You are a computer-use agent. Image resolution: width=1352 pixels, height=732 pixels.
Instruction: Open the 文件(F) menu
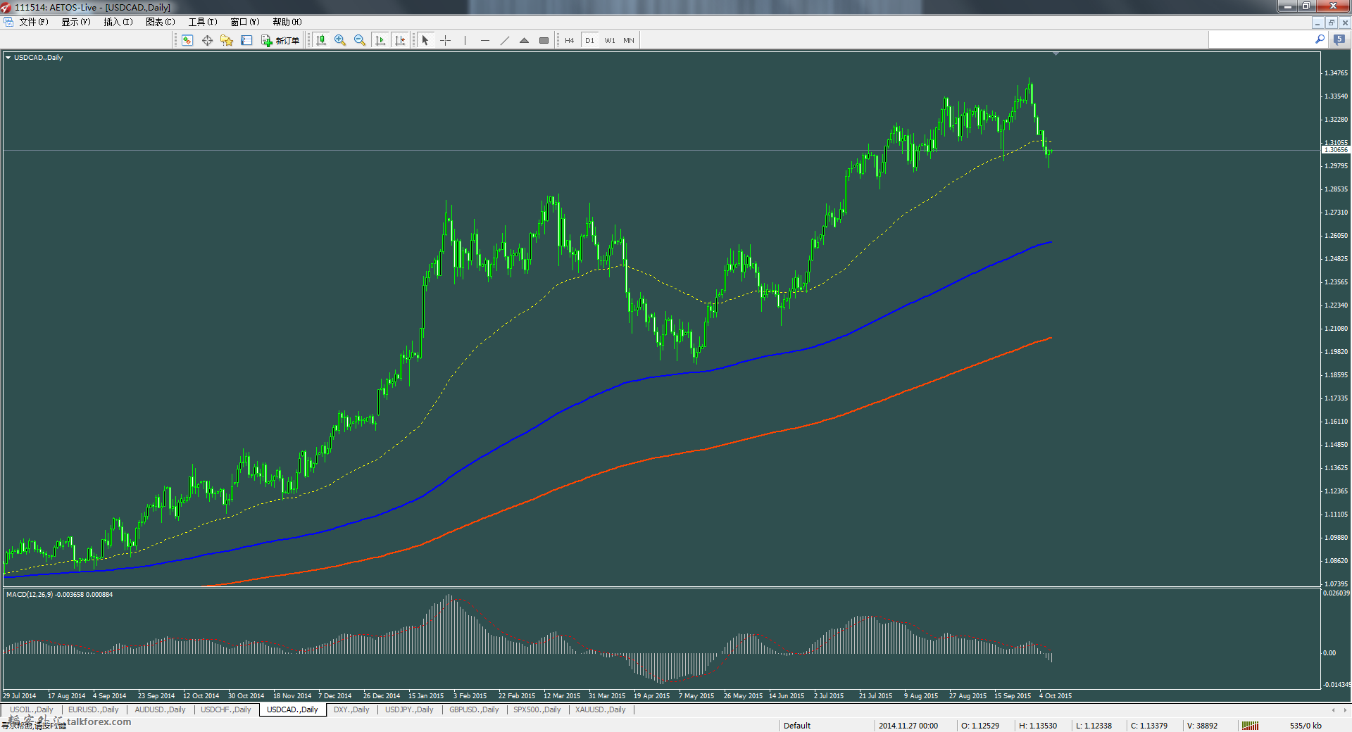(34, 22)
